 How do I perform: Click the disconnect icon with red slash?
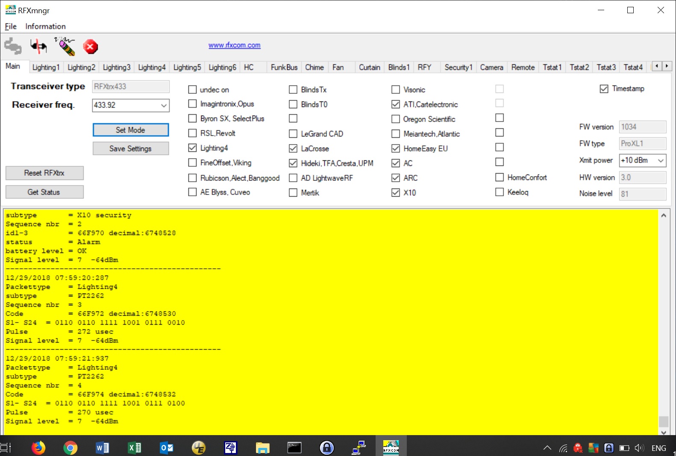coord(38,46)
